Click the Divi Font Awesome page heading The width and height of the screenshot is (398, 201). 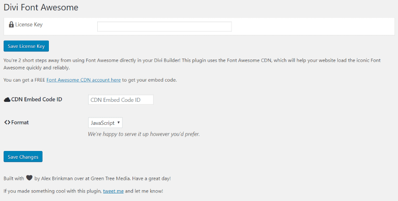click(x=41, y=8)
